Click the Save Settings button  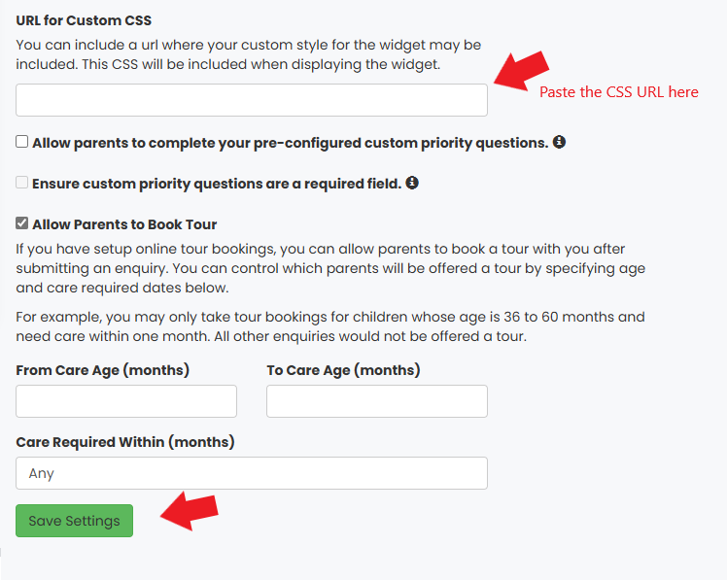pos(74,521)
